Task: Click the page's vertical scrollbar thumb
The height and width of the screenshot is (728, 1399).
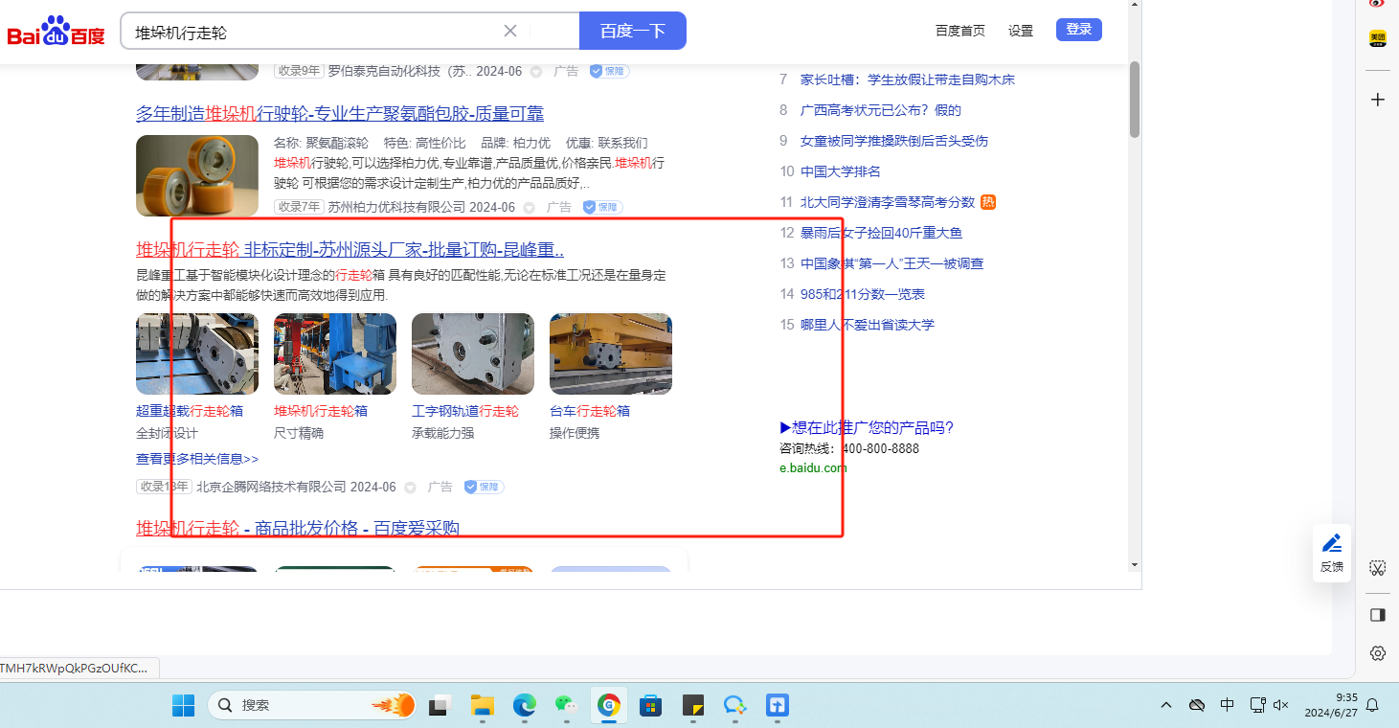Action: tap(1135, 100)
